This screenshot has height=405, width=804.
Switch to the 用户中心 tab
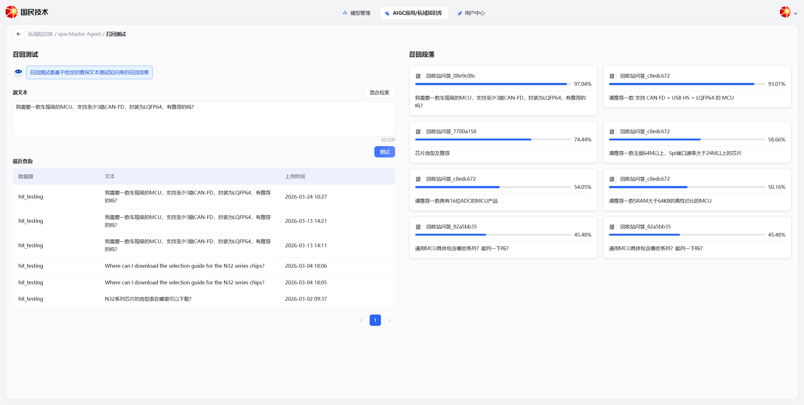(470, 13)
